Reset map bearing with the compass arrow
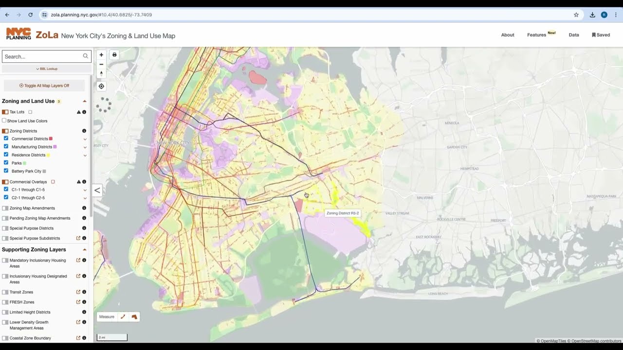The image size is (623, 350). pos(101,73)
